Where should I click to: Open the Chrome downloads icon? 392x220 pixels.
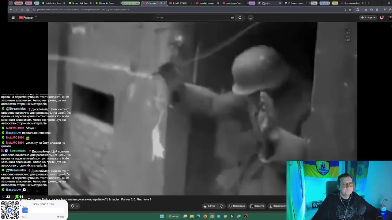366,9
